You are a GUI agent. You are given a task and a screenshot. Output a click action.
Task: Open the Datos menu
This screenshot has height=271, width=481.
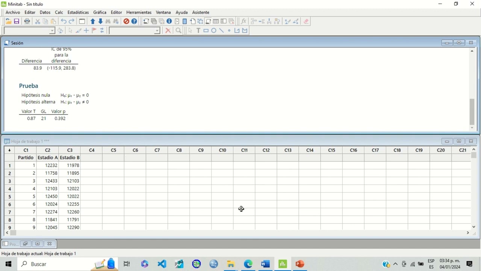45,12
